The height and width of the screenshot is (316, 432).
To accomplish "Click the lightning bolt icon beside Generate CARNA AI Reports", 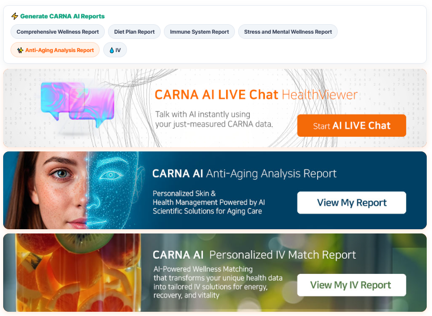I will tap(15, 16).
